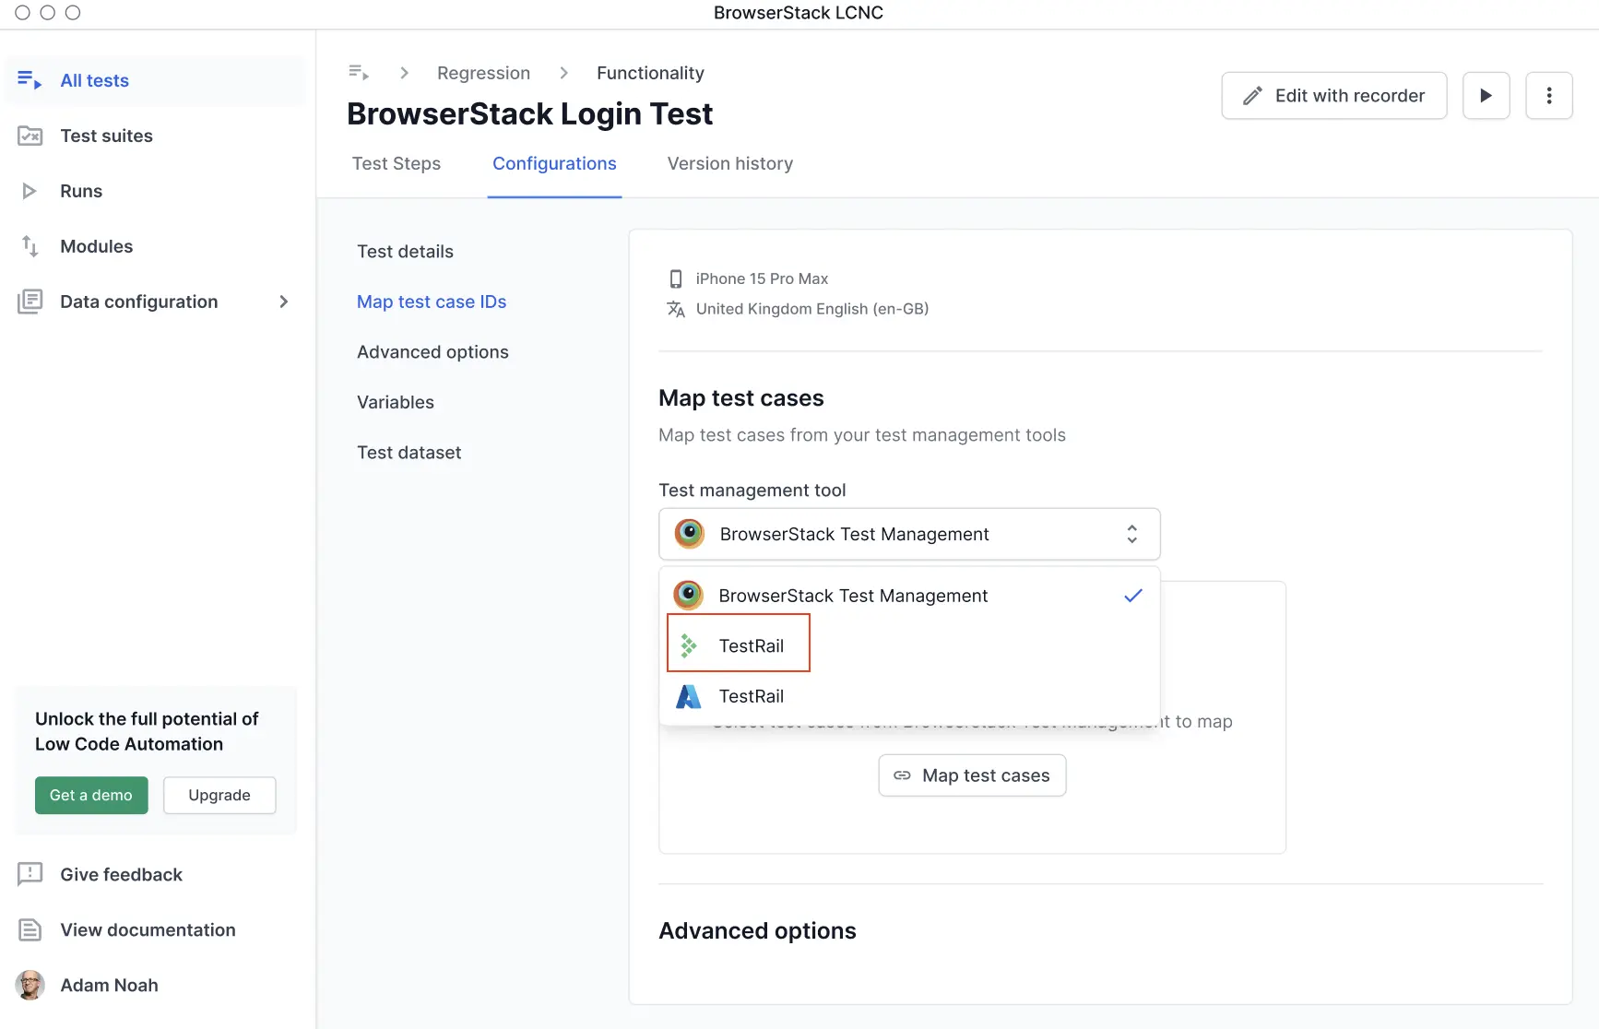Open the Test management tool dropdown
Image resolution: width=1599 pixels, height=1029 pixels.
click(908, 534)
